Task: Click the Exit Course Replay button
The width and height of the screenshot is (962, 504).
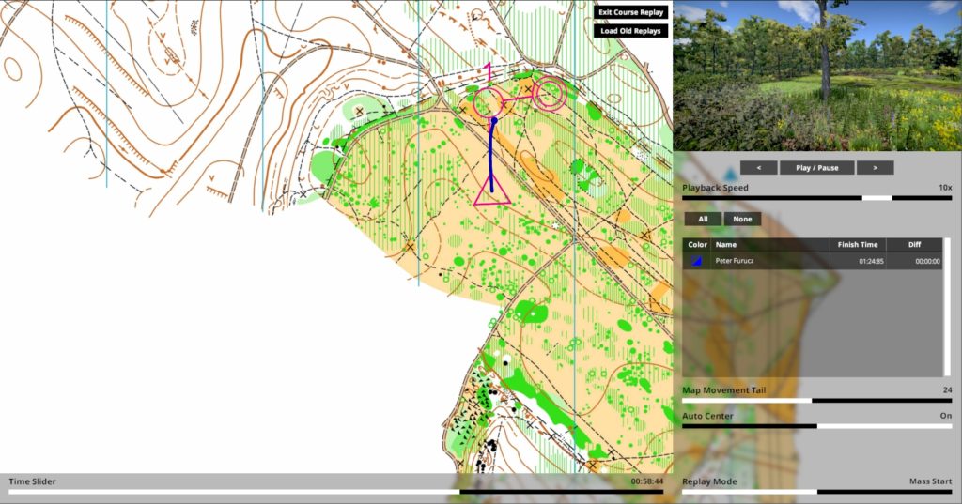Action: [630, 12]
